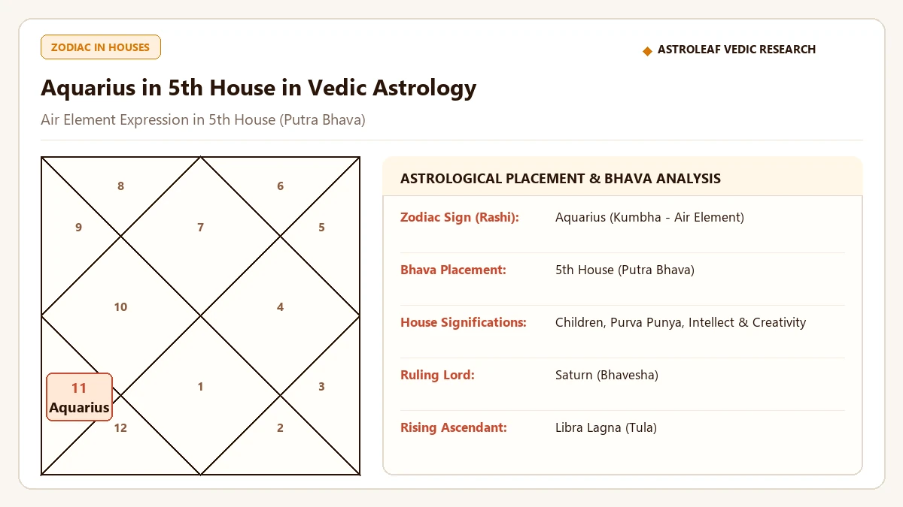Click house number 4 in the chart
The height and width of the screenshot is (507, 903).
point(280,307)
